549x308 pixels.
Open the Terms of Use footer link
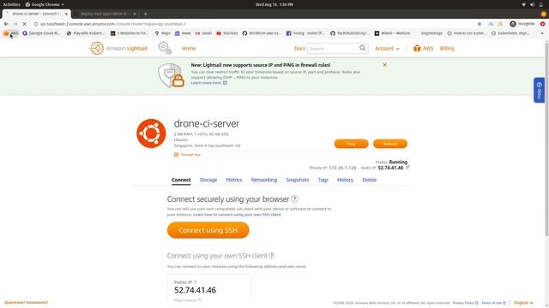tap(493, 303)
